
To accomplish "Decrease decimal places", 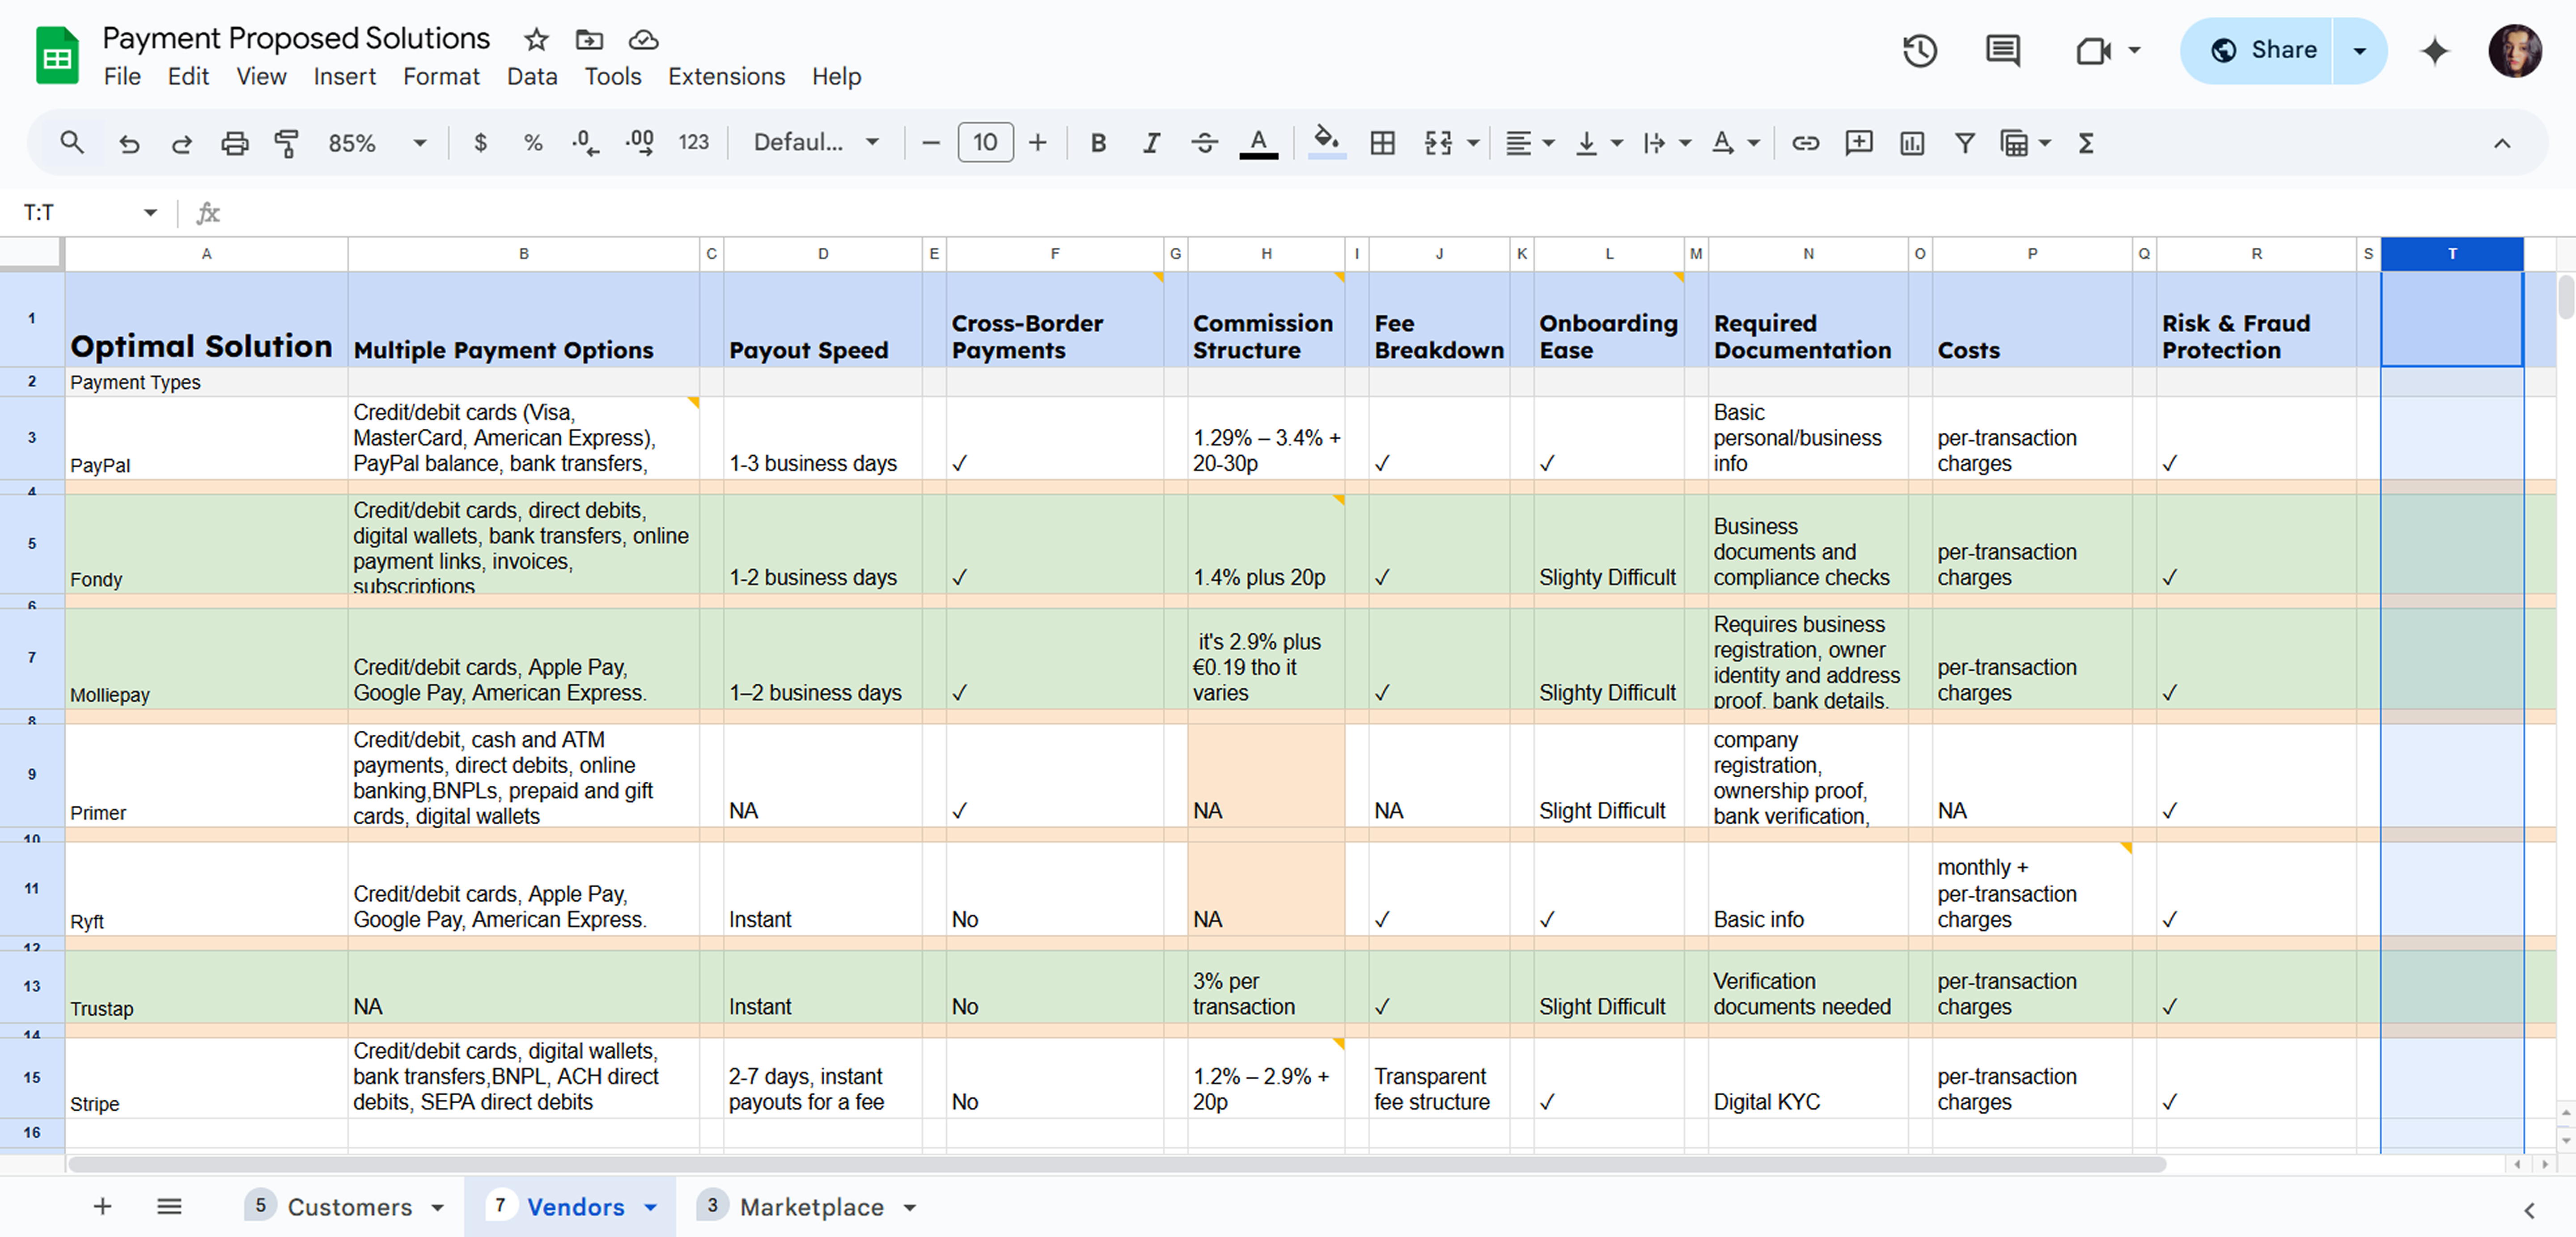I will [586, 143].
